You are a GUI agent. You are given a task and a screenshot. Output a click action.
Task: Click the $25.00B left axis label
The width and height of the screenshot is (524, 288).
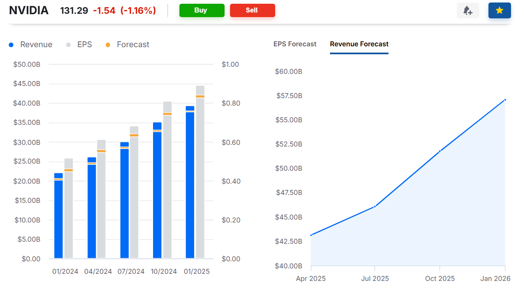27,162
